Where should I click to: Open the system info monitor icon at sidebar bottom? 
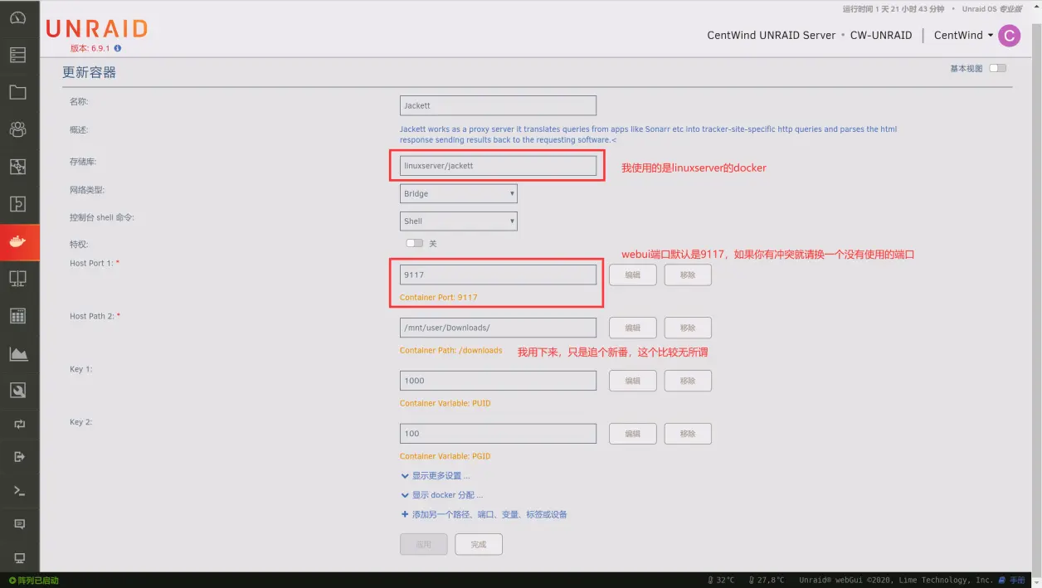(x=19, y=557)
